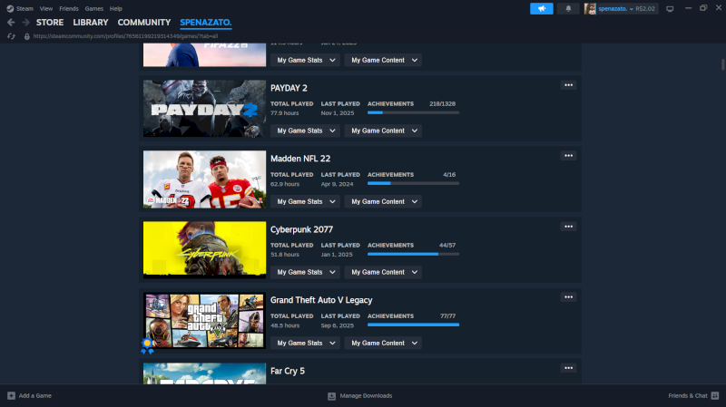Click the Madden NFL 22 cover thumbnail
The width and height of the screenshot is (726, 407).
tap(205, 179)
